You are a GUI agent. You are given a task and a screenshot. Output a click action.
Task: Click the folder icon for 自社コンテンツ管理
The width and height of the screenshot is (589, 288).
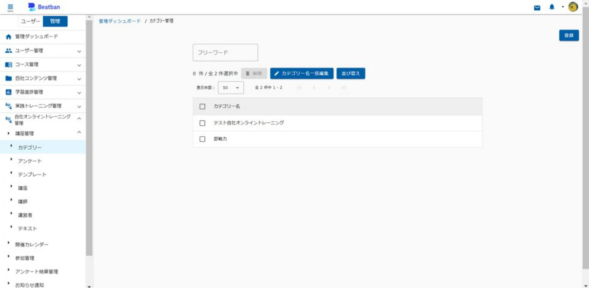click(8, 79)
